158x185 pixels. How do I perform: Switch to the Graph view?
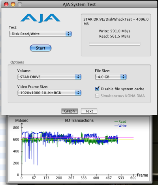click(70, 111)
